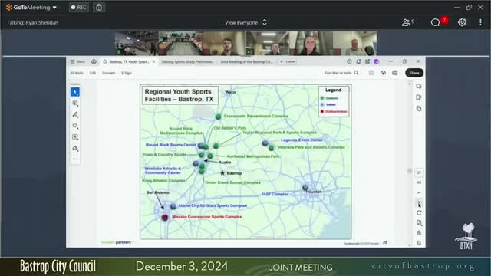Screen dimensions: 491x276
Task: Select the arrow selection tool
Action: 75,92
